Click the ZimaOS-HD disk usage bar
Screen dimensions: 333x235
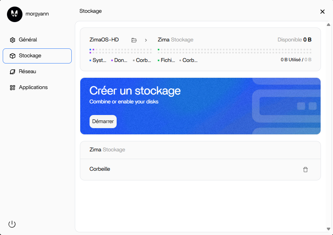[x=121, y=51]
